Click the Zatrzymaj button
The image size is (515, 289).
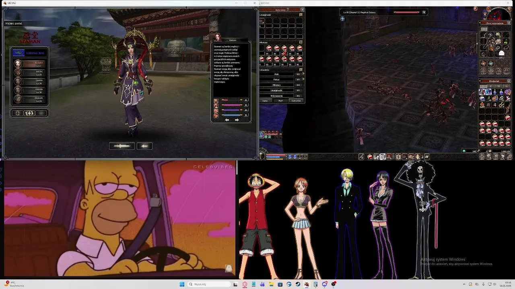296,101
